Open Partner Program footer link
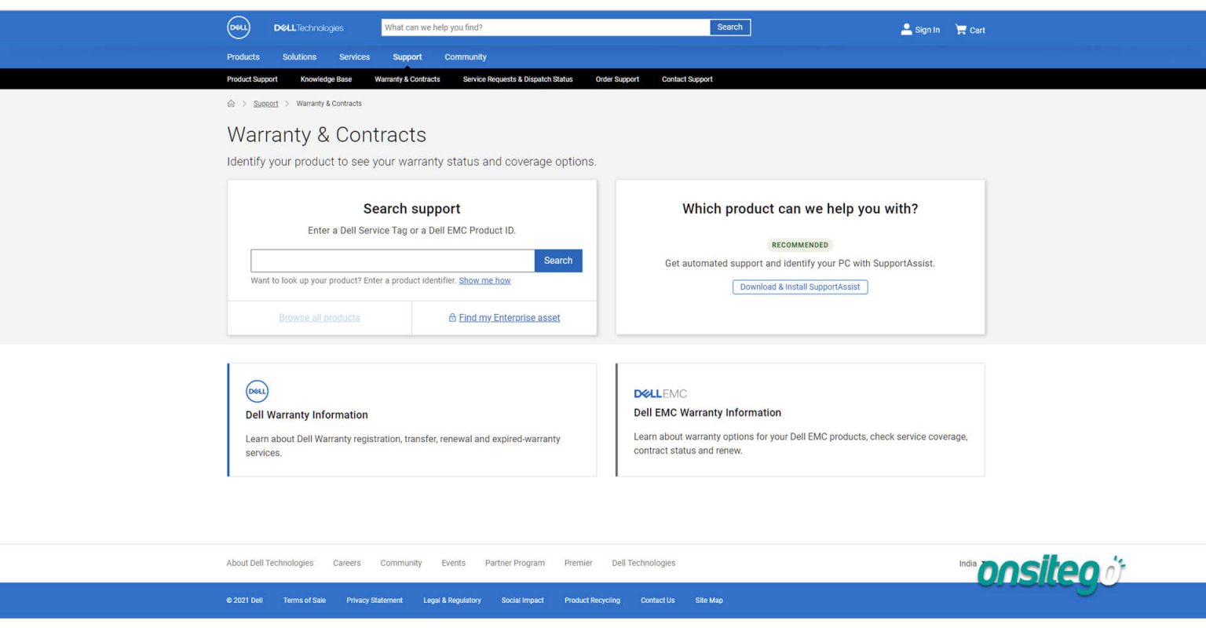The image size is (1206, 628). [515, 564]
